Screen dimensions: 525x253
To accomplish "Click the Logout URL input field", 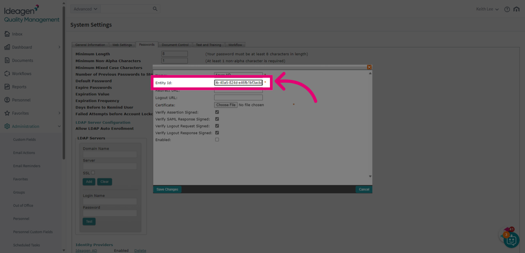I will coord(238,97).
